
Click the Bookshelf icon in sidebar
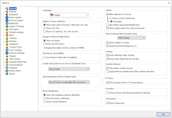7,14
